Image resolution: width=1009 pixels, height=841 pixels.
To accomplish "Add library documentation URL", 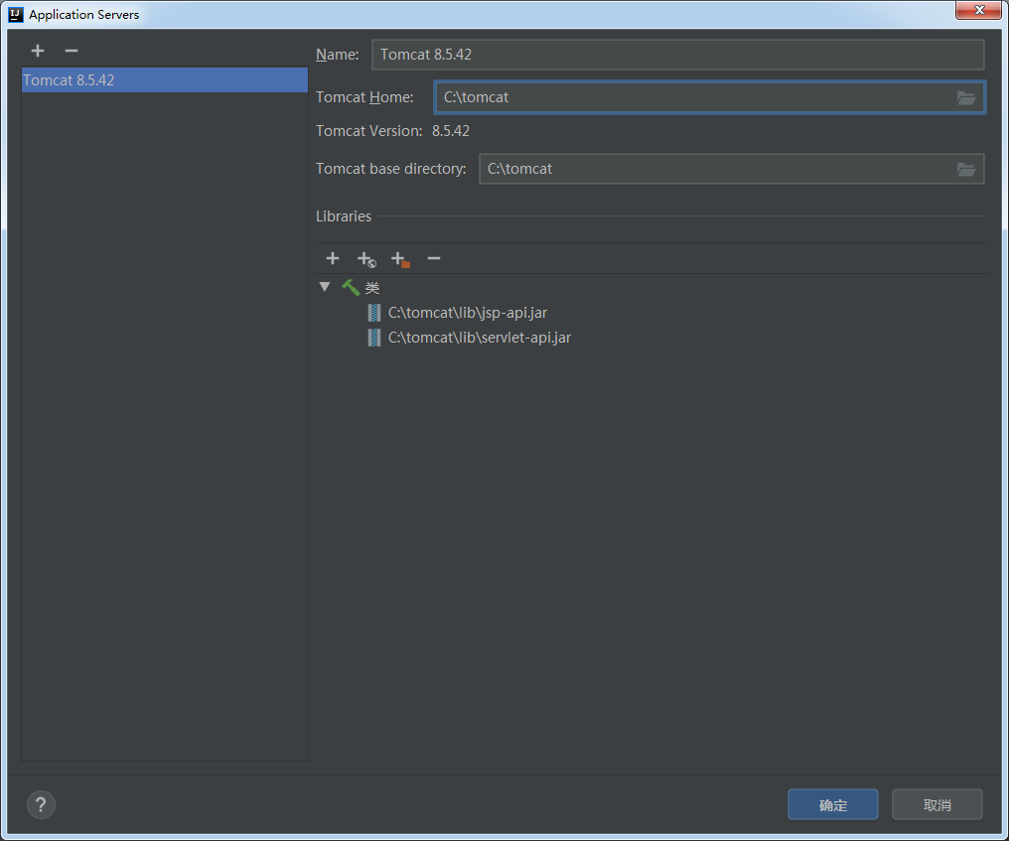I will 366,259.
